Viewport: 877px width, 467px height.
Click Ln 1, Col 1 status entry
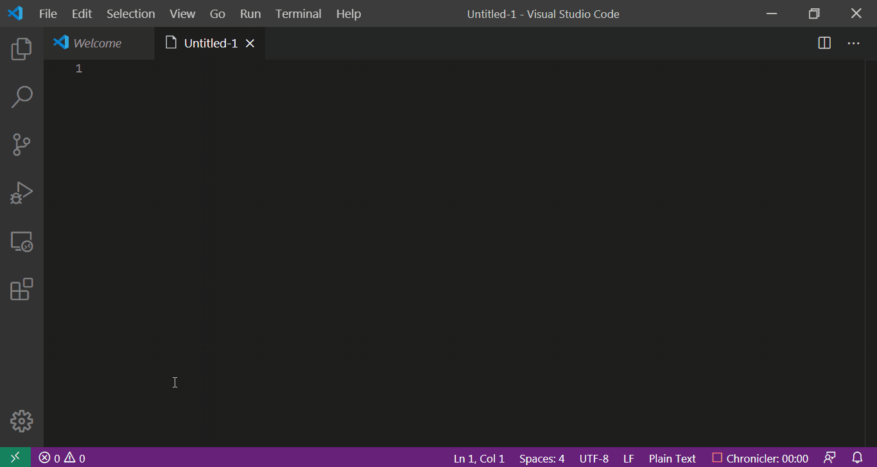tap(479, 459)
